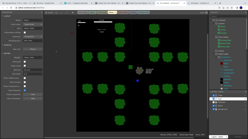The image size is (248, 139).
Task: Select the Bullet object icon
Action: pyautogui.click(x=222, y=63)
